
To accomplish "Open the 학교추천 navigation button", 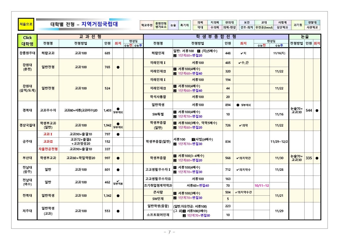I will pyautogui.click(x=146, y=25).
